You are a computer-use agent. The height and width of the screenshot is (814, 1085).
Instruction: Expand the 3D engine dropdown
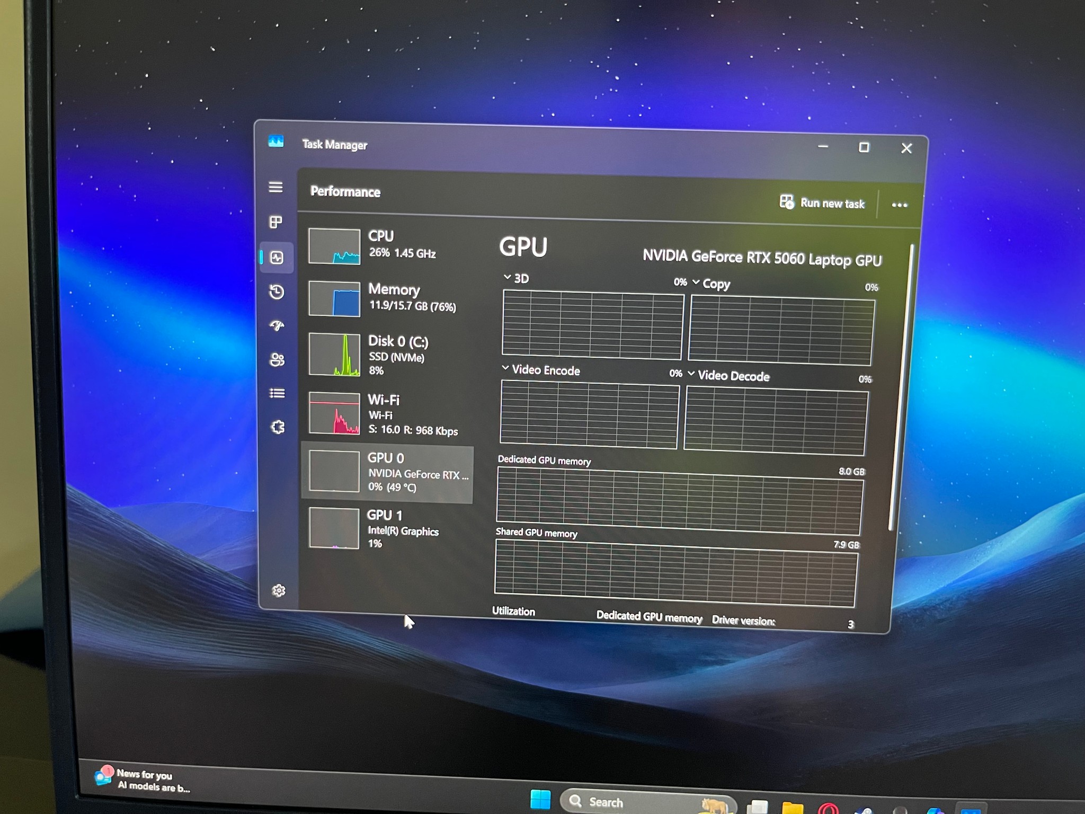(x=507, y=277)
